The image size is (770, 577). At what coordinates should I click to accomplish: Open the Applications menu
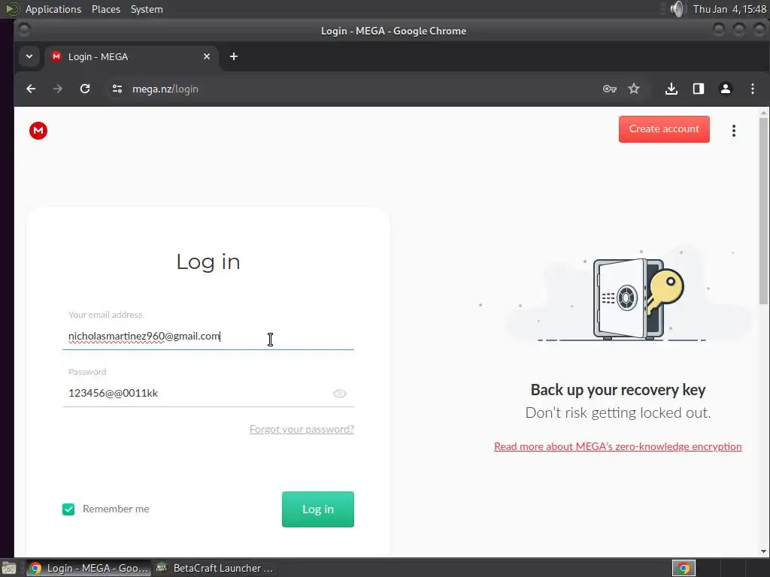(53, 9)
